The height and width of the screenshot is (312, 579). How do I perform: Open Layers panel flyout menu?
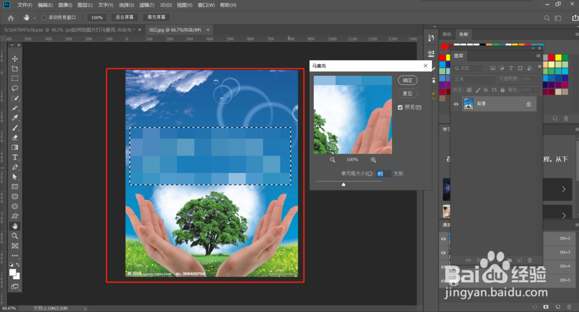tap(538, 56)
